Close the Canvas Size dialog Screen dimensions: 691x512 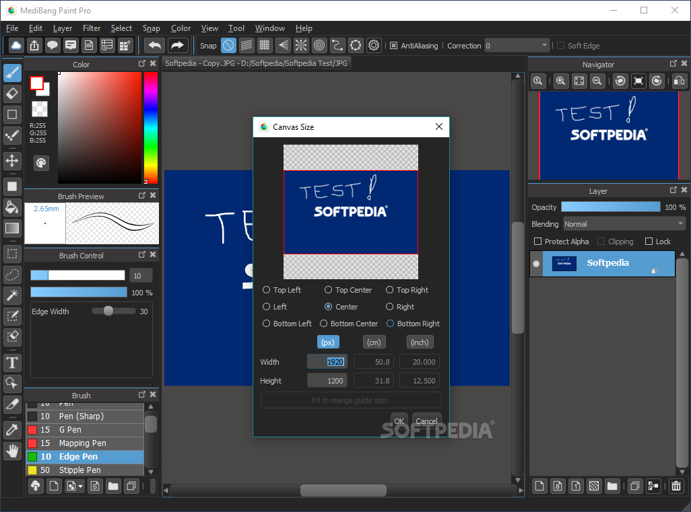pos(439,126)
